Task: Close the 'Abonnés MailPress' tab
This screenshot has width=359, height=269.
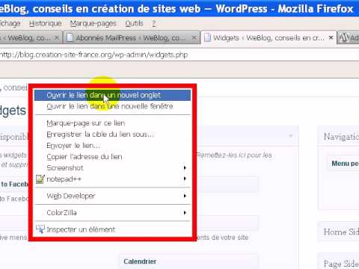Action: (194, 38)
